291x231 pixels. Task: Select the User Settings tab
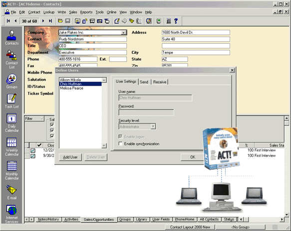click(126, 82)
